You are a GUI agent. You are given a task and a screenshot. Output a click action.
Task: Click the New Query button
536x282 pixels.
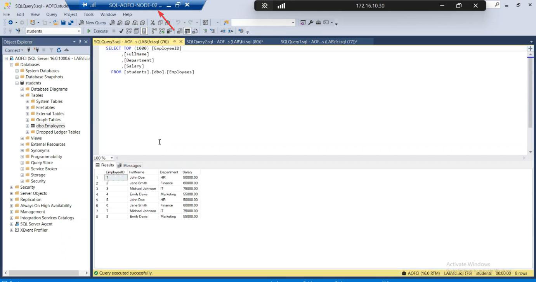click(92, 22)
